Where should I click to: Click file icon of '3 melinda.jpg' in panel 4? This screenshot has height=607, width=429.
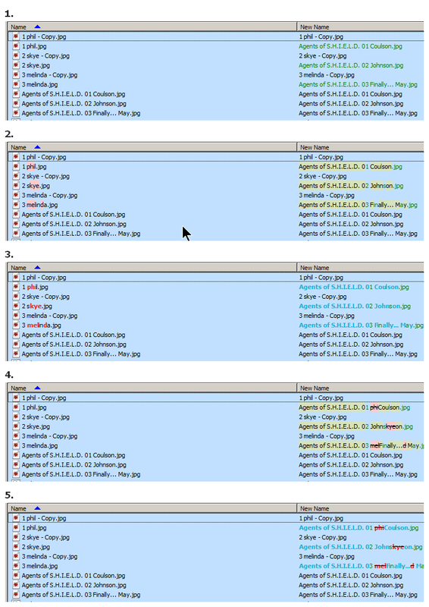coord(15,445)
